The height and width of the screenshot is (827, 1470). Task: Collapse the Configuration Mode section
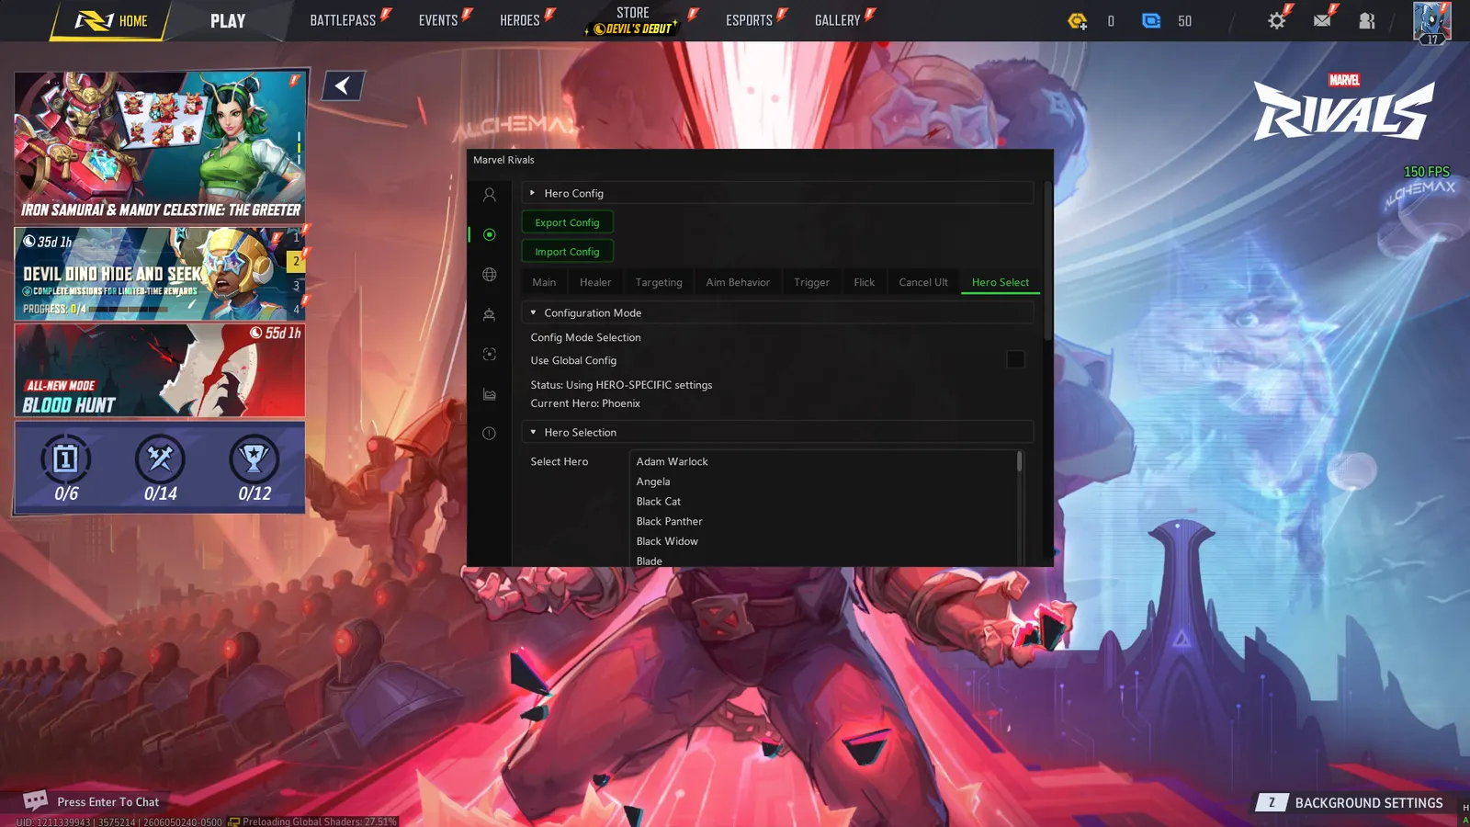(x=777, y=312)
